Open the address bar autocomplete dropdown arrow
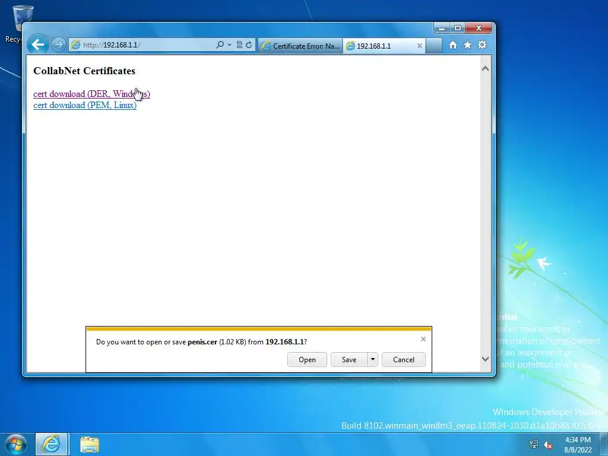 229,45
